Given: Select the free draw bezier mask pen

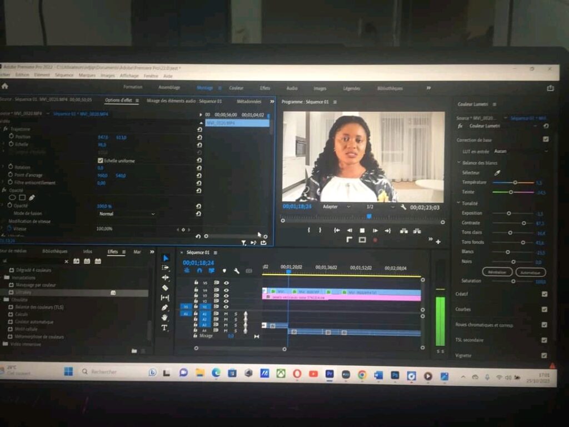Looking at the screenshot, I should pos(32,197).
